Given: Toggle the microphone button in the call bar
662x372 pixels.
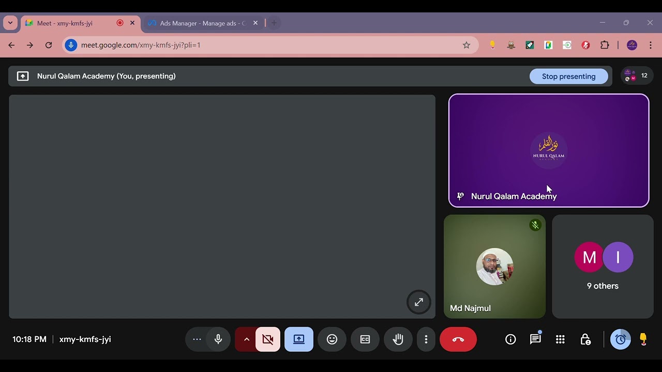Looking at the screenshot, I should click(x=218, y=339).
